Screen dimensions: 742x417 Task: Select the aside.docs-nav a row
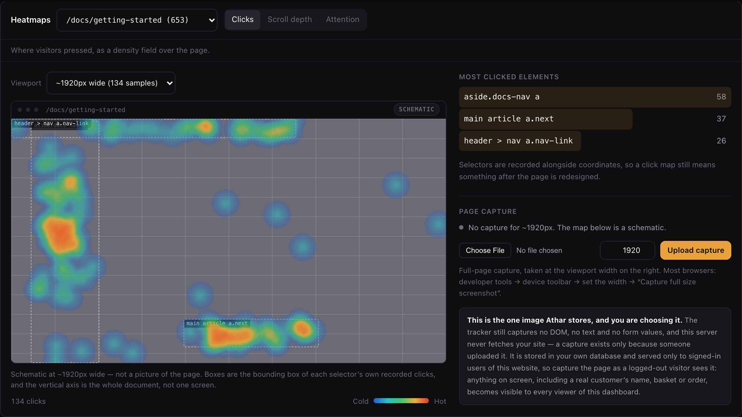click(595, 97)
